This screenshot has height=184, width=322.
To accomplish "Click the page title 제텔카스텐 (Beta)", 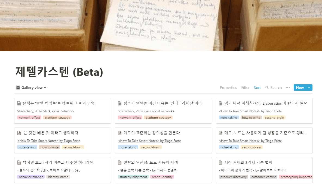I will click(59, 72).
